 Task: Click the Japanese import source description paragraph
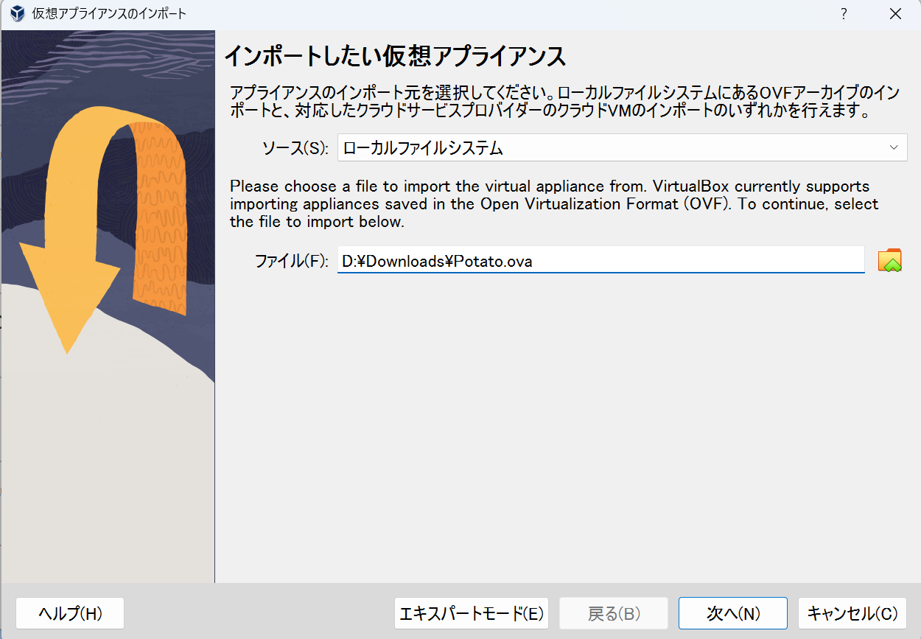click(x=564, y=103)
